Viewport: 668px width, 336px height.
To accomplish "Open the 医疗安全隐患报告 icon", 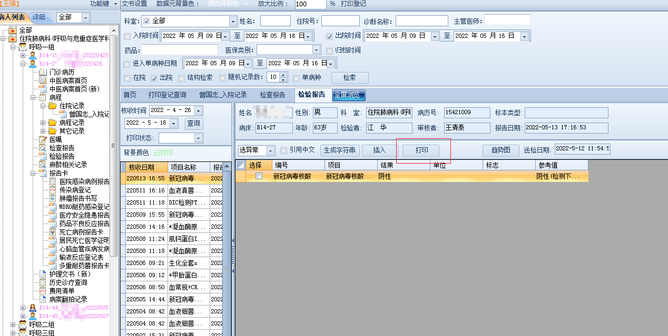I will click(x=53, y=215).
